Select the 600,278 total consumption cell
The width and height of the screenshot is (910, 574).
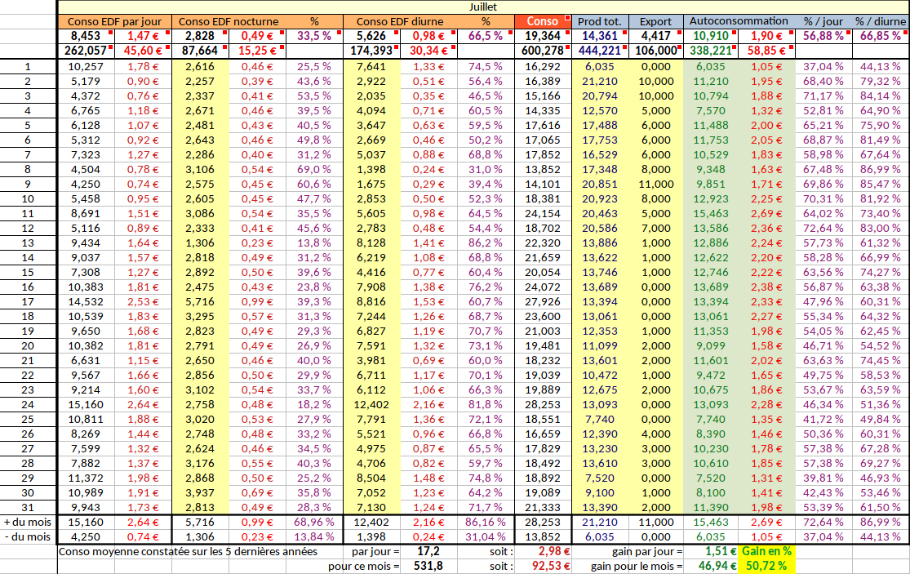click(x=543, y=51)
